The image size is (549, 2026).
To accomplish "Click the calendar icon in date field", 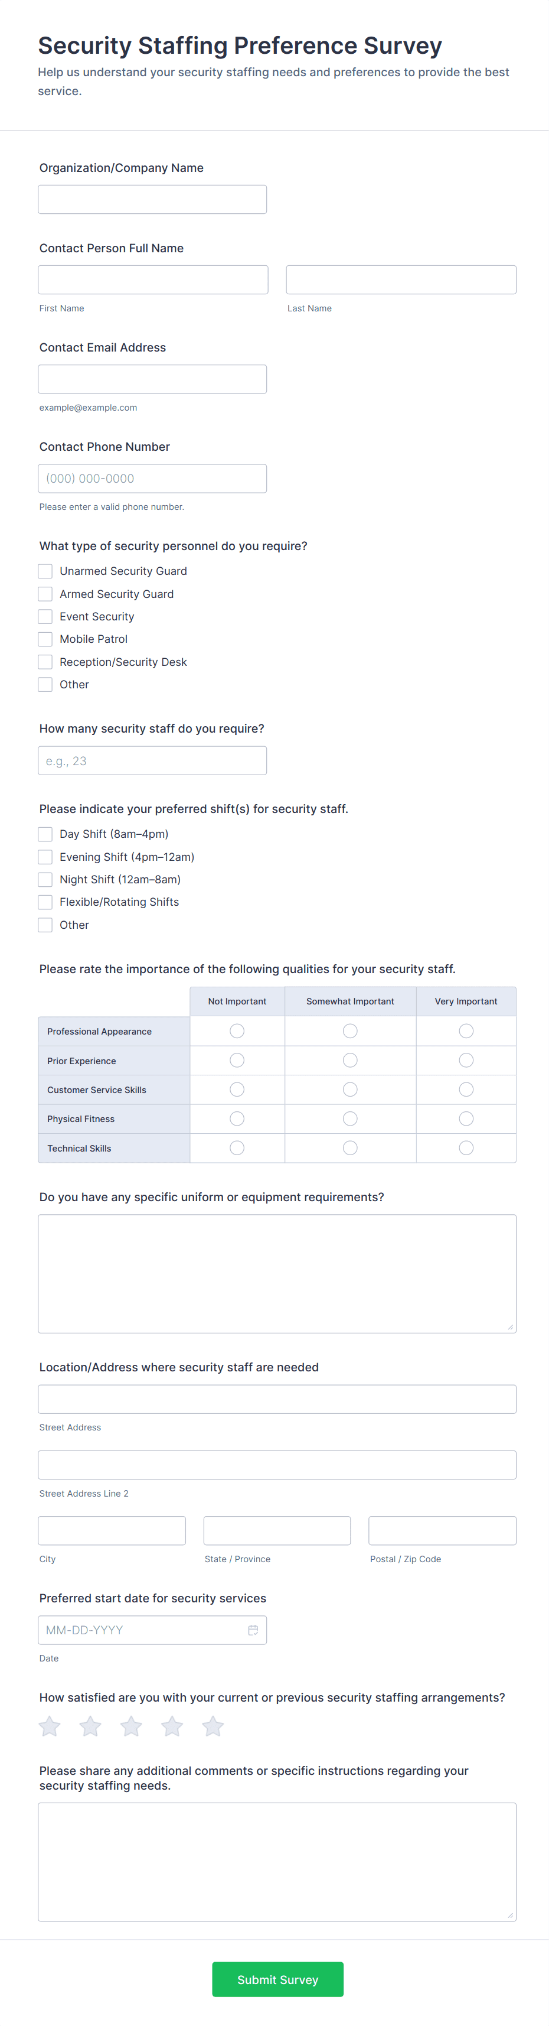I will [x=253, y=1630].
